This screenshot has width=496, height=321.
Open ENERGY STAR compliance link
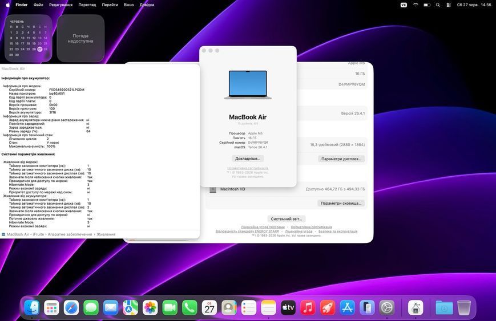tap(247, 231)
